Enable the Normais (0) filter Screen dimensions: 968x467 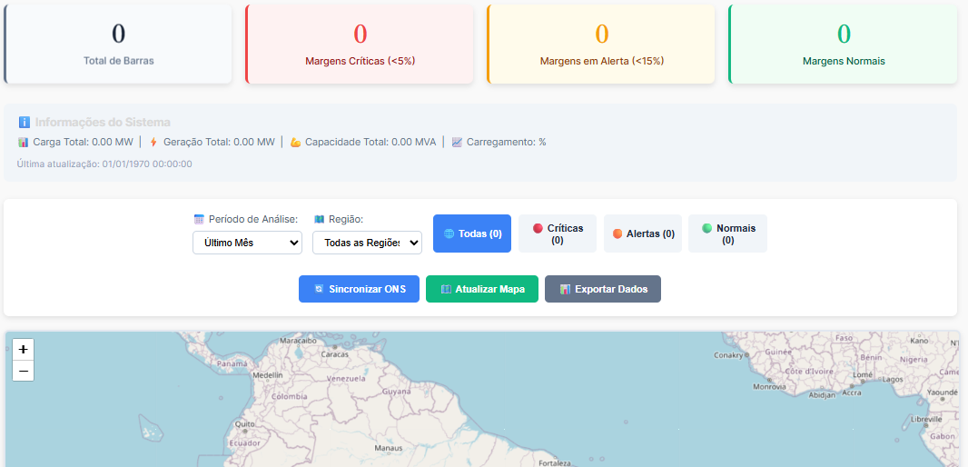tap(727, 233)
